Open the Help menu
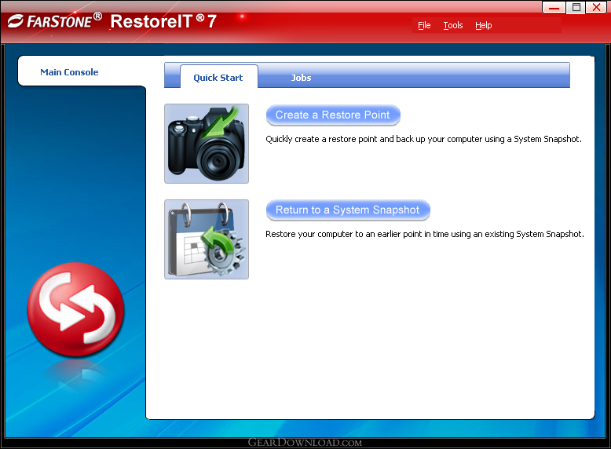This screenshot has height=449, width=611. [483, 25]
